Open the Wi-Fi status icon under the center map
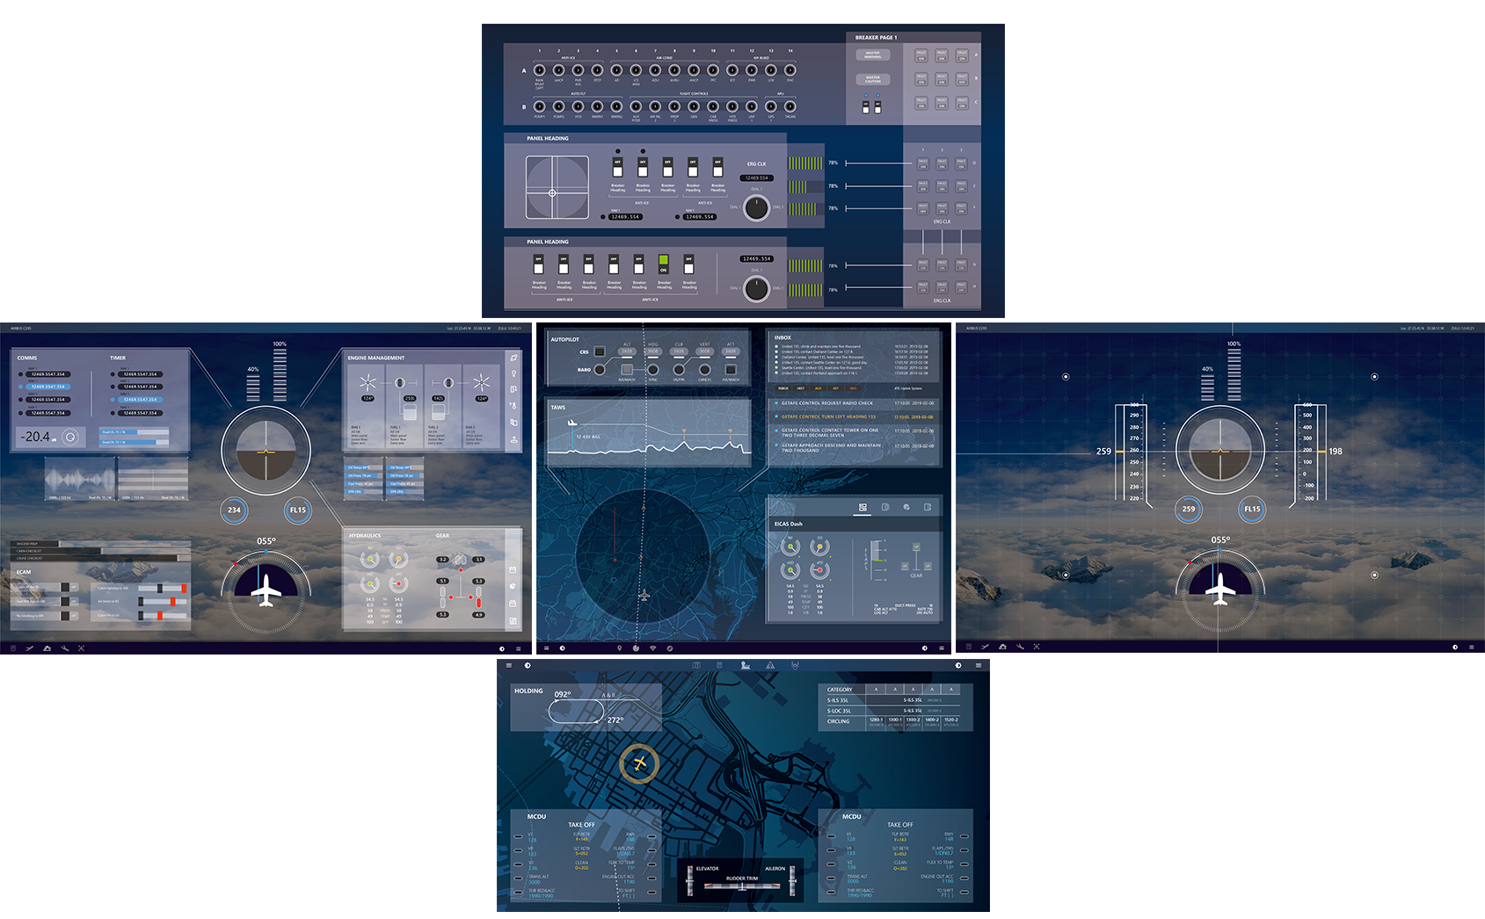The height and width of the screenshot is (919, 1485). pyautogui.click(x=653, y=648)
